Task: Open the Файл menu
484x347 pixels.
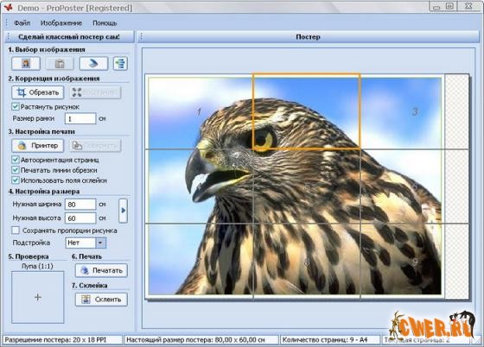Action: 22,23
